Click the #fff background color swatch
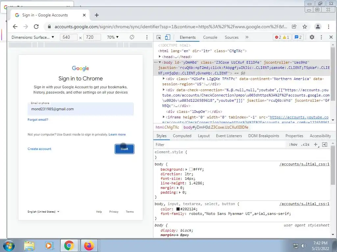Image resolution: width=337 pixels, height=252 pixels. click(191, 169)
